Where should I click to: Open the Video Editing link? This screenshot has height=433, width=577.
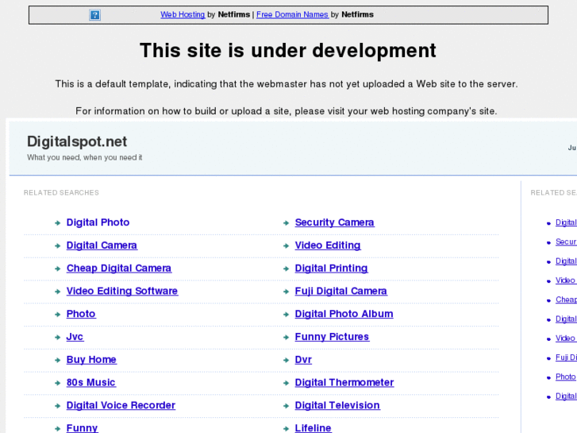point(328,245)
